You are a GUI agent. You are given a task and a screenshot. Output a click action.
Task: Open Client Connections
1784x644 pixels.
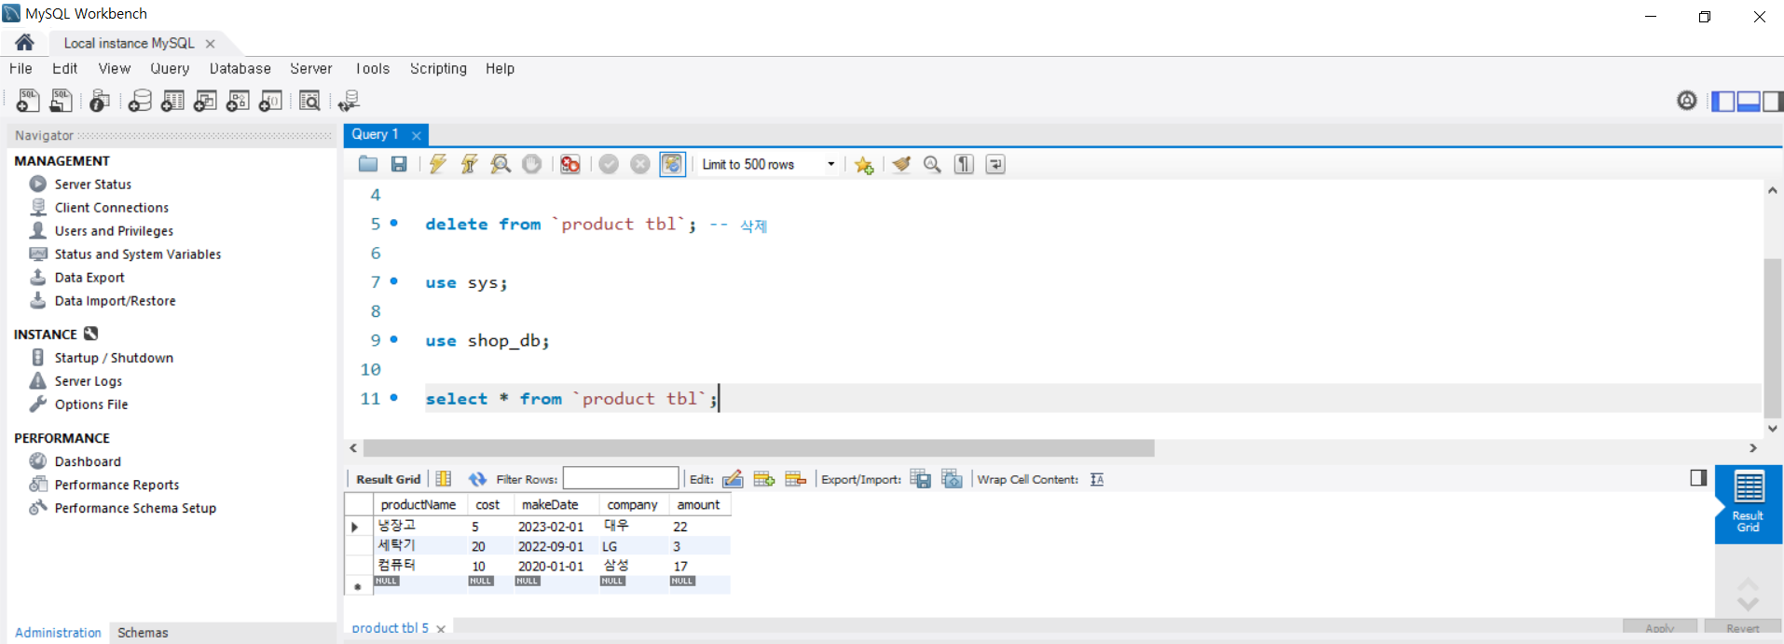pos(111,207)
